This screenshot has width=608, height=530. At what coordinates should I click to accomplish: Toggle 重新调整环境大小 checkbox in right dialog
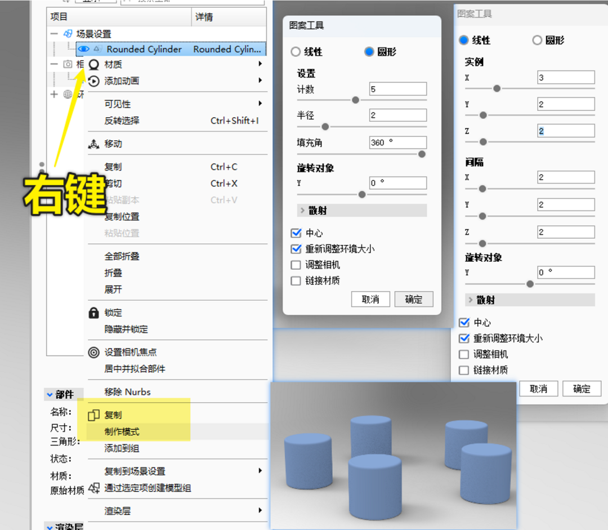pyautogui.click(x=464, y=339)
